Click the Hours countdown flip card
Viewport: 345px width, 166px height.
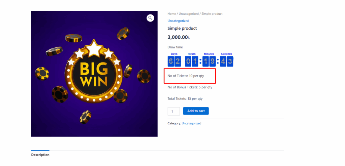pos(192,61)
